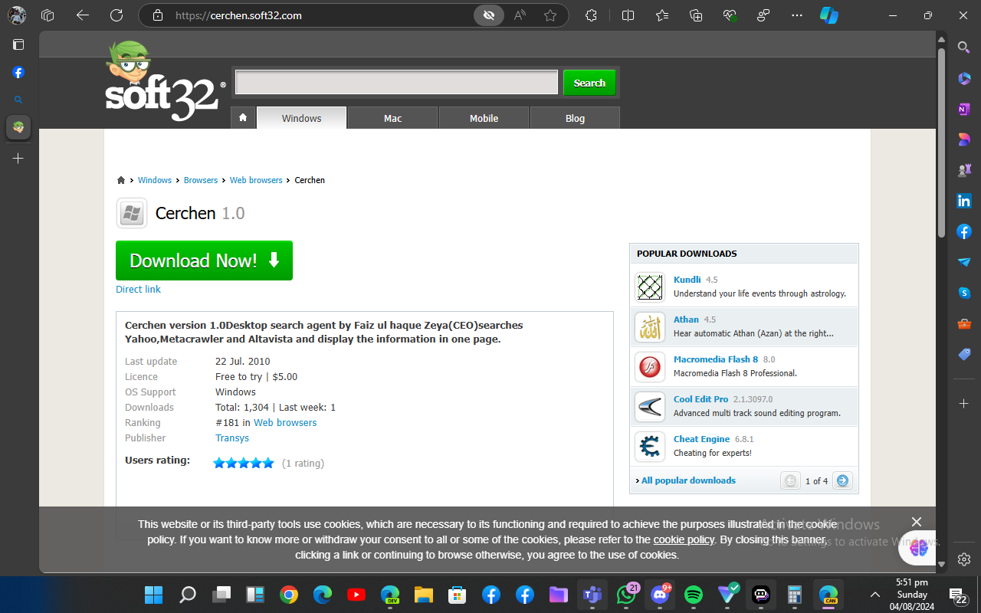The height and width of the screenshot is (613, 981).
Task: Click the Cheat Engine icon
Action: tap(650, 447)
